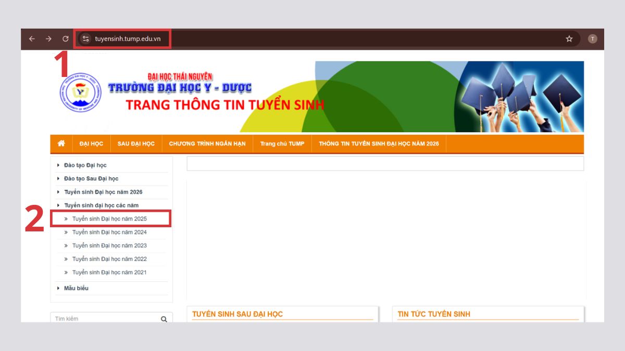Click the university logo emblem

(x=81, y=93)
